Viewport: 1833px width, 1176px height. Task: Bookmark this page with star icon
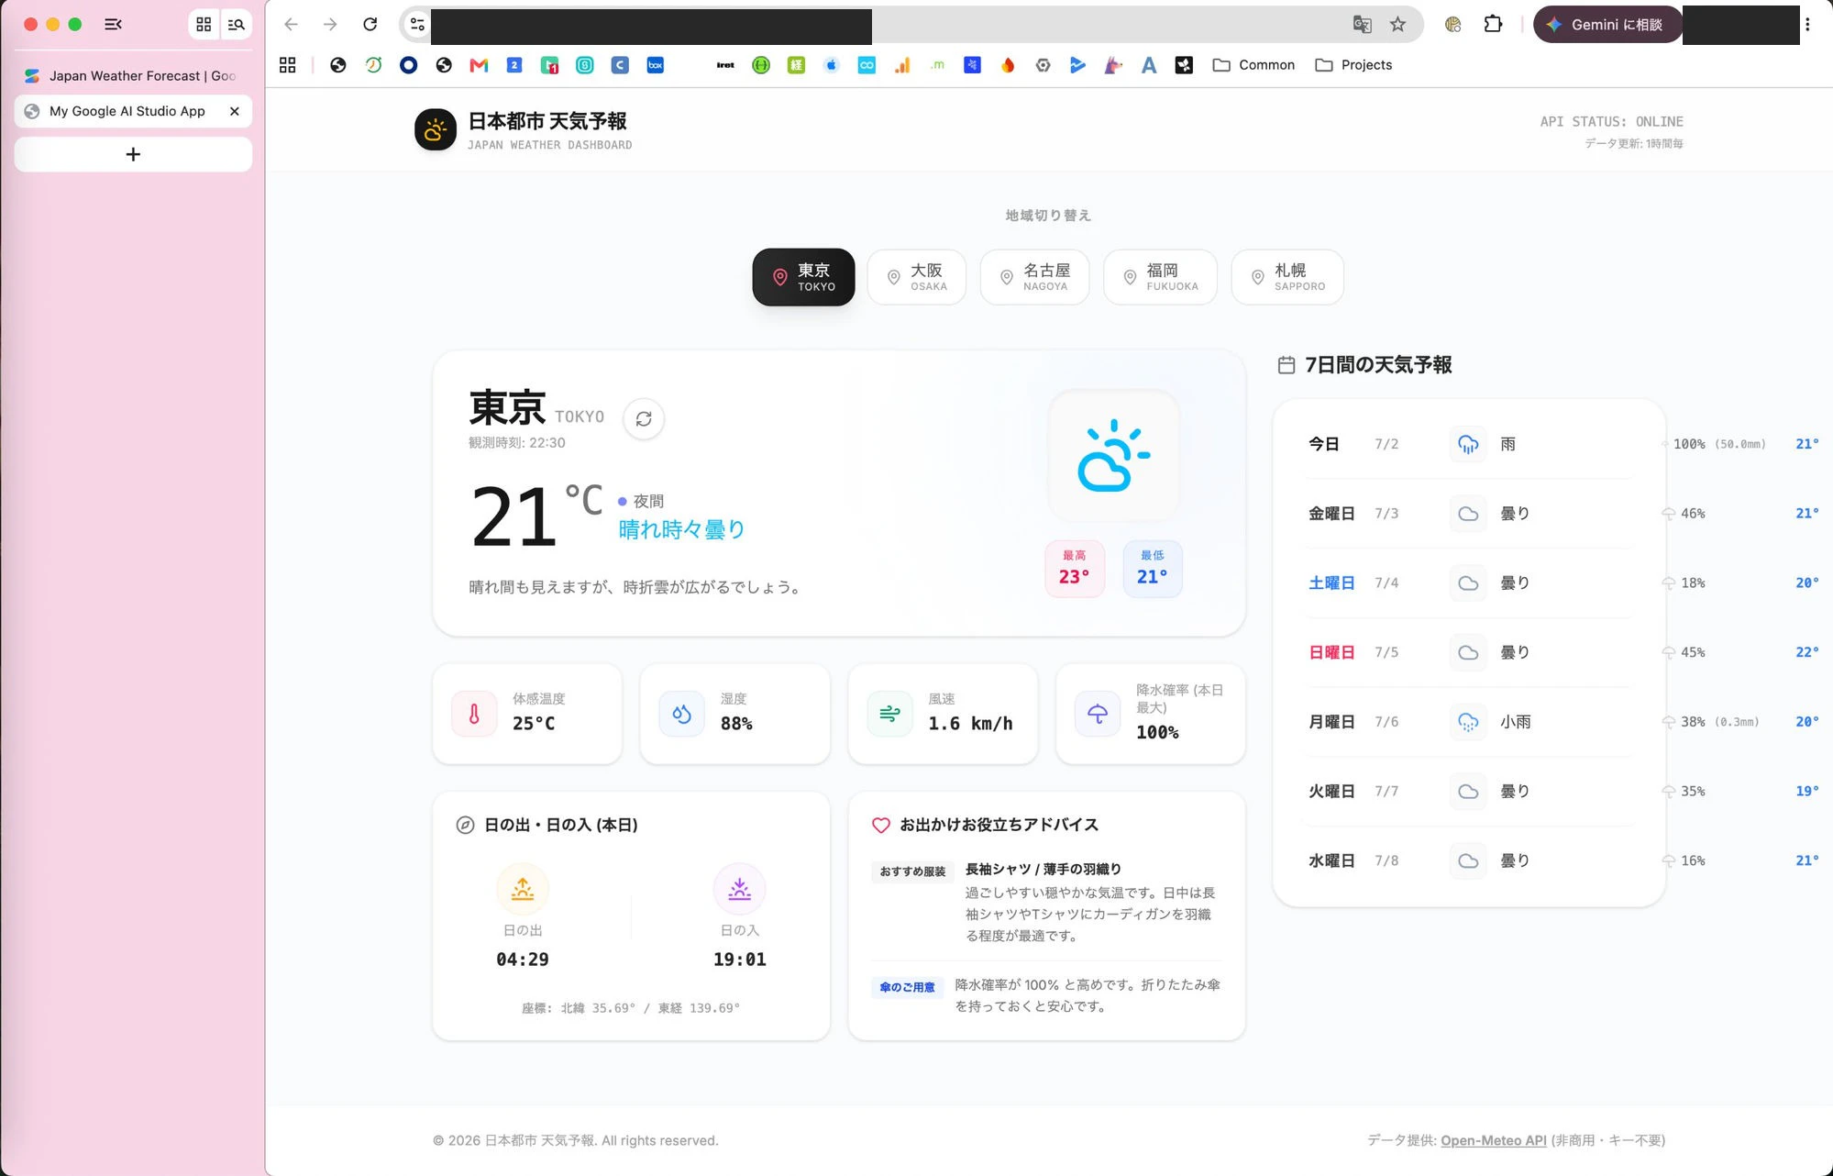pos(1397,25)
